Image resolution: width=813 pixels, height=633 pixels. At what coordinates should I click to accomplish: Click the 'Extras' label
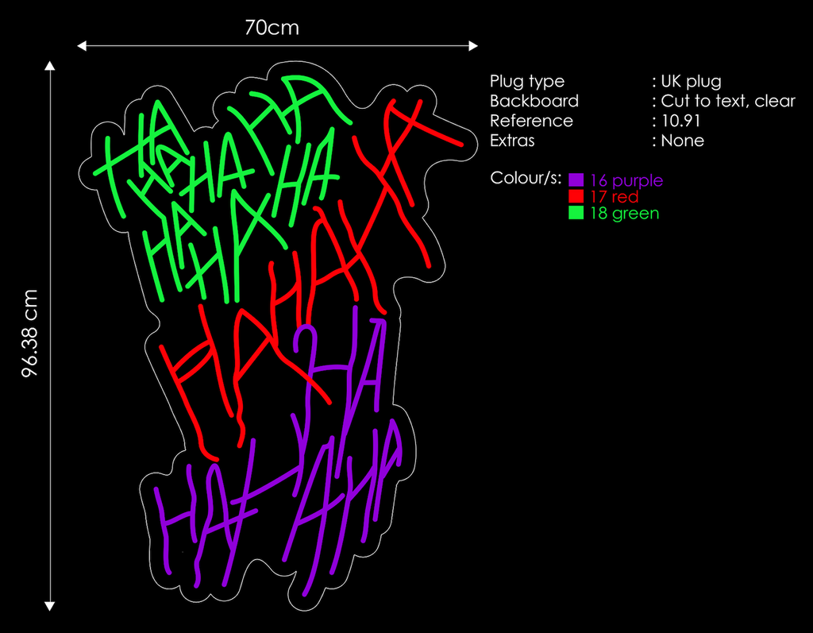point(512,140)
